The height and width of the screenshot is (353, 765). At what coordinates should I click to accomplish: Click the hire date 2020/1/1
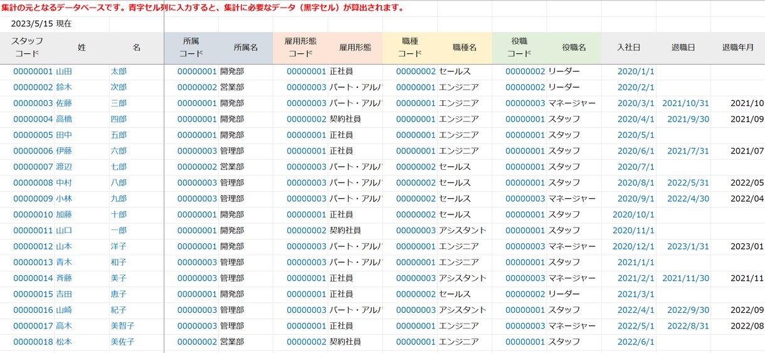tap(636, 71)
